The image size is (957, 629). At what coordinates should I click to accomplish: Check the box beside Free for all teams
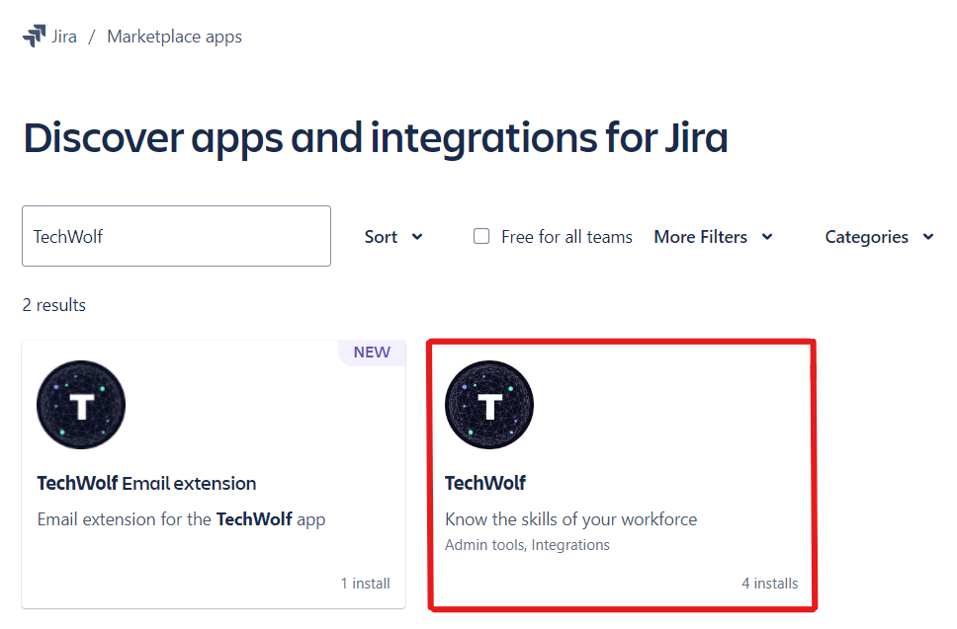(x=480, y=236)
